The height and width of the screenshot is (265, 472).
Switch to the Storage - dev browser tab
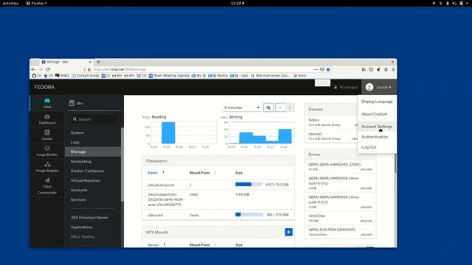66,62
